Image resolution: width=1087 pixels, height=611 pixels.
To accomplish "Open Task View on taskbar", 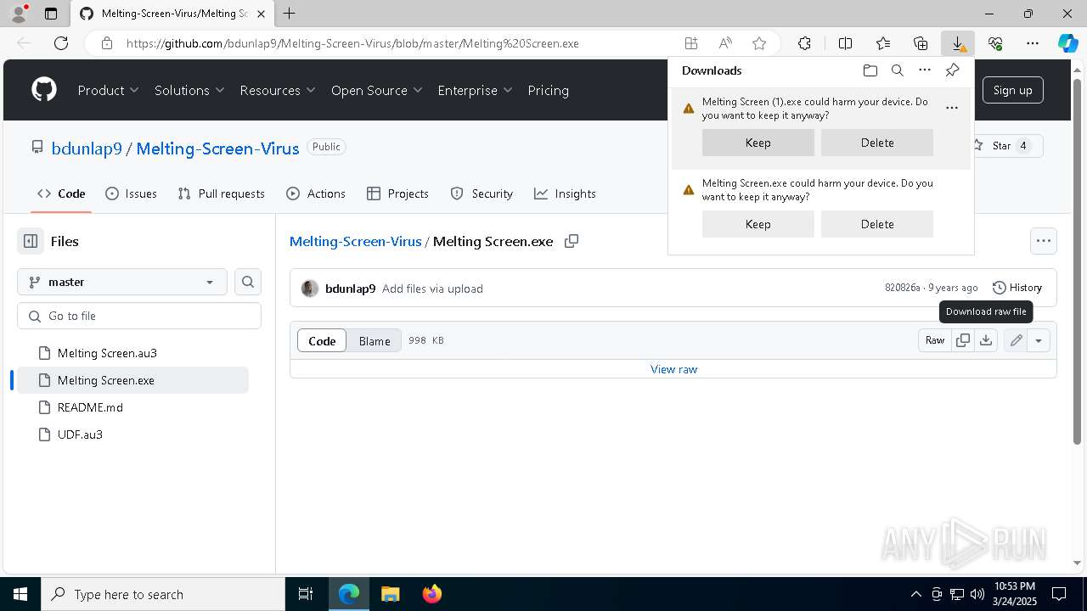I will [x=306, y=594].
